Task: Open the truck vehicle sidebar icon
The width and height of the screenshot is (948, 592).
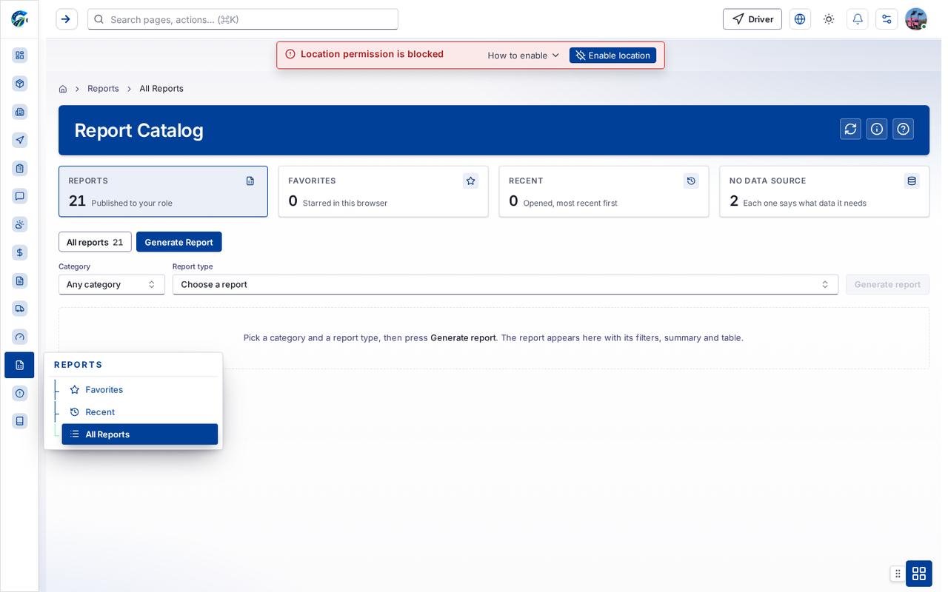Action: (20, 309)
